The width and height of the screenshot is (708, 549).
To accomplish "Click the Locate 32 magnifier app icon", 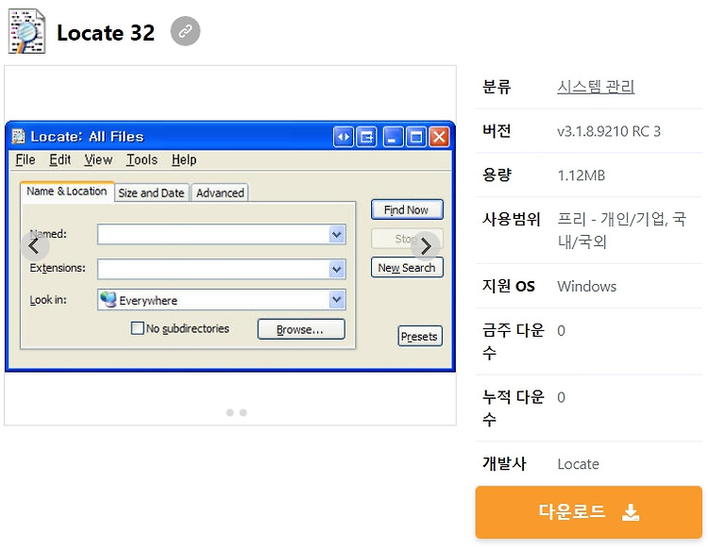I will pos(27,31).
